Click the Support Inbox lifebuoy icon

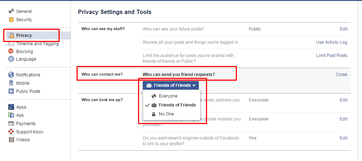coord(11,132)
